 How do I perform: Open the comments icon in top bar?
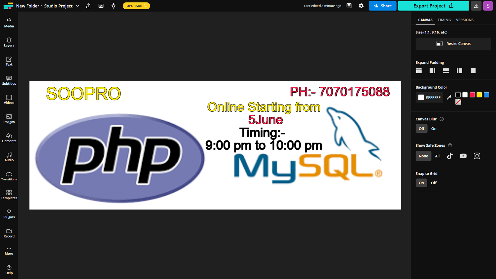(349, 6)
